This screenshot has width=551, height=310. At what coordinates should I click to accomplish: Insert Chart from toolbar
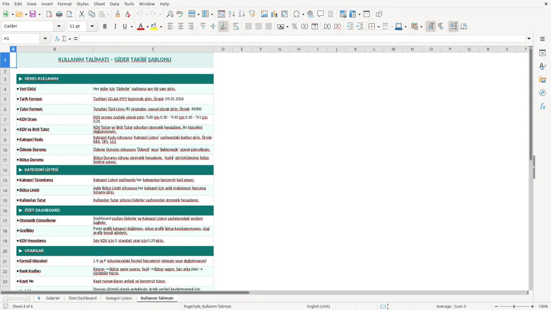(275, 14)
